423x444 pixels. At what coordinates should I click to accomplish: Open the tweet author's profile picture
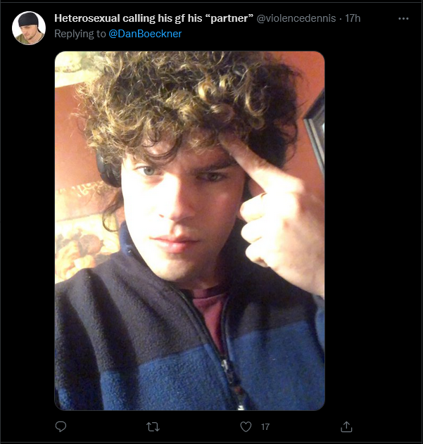29,28
